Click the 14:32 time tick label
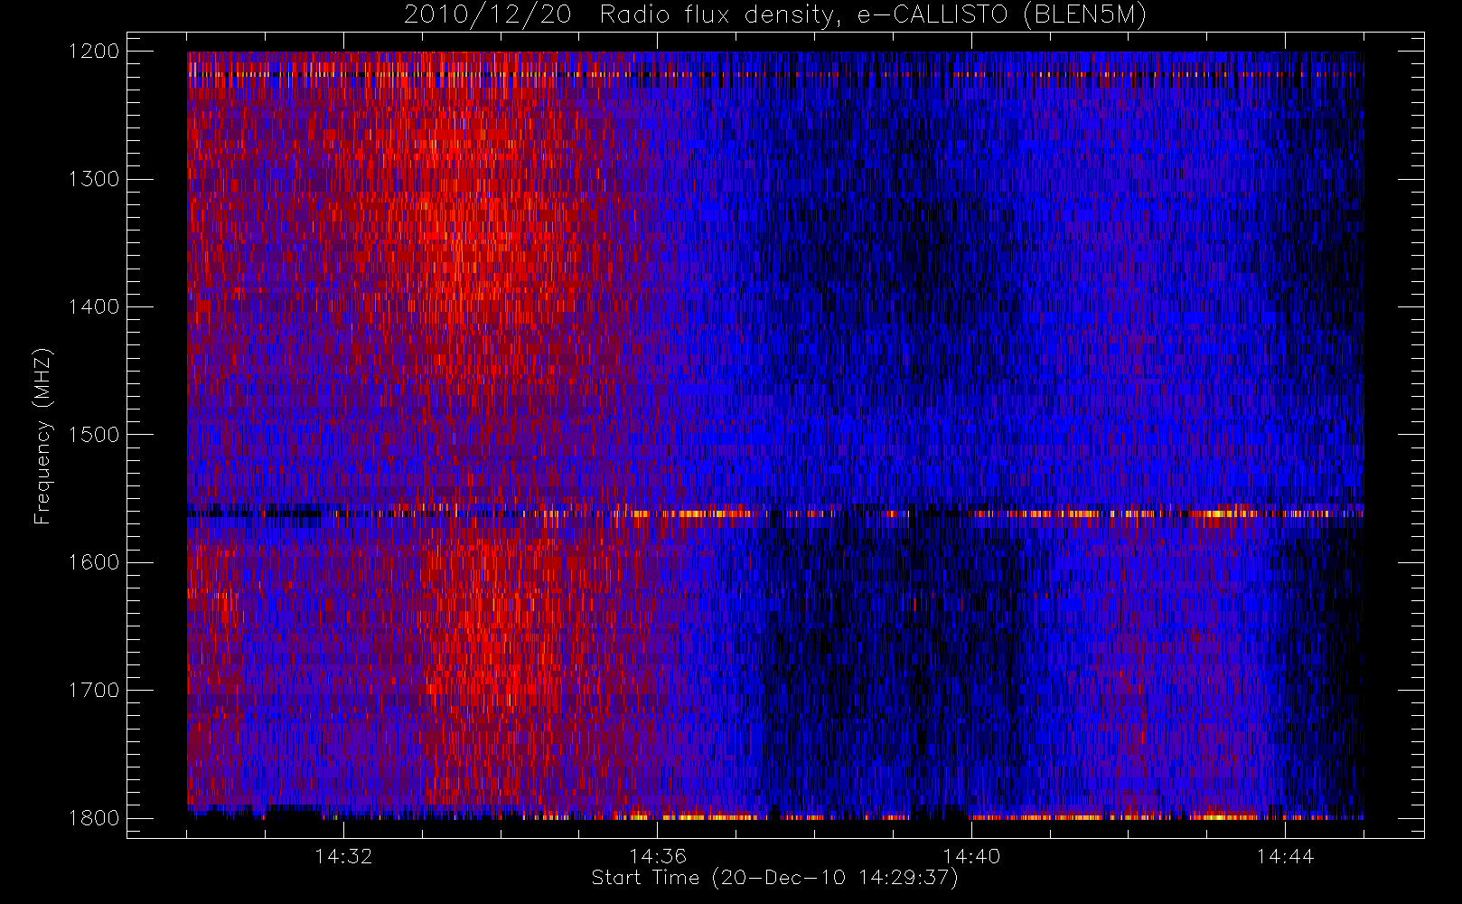Viewport: 1462px width, 904px height. tap(343, 856)
